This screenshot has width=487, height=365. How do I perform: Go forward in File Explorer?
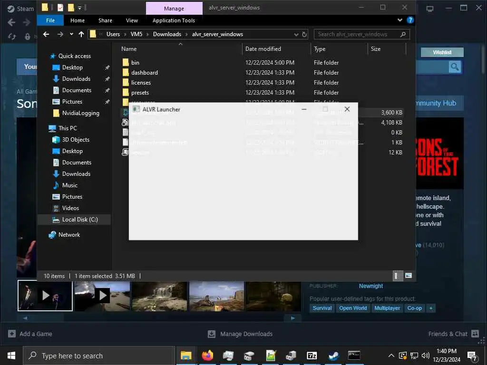60,34
